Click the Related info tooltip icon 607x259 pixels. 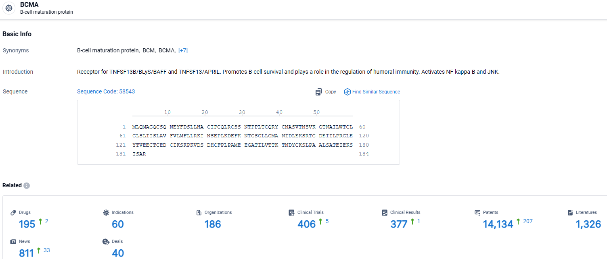(27, 186)
